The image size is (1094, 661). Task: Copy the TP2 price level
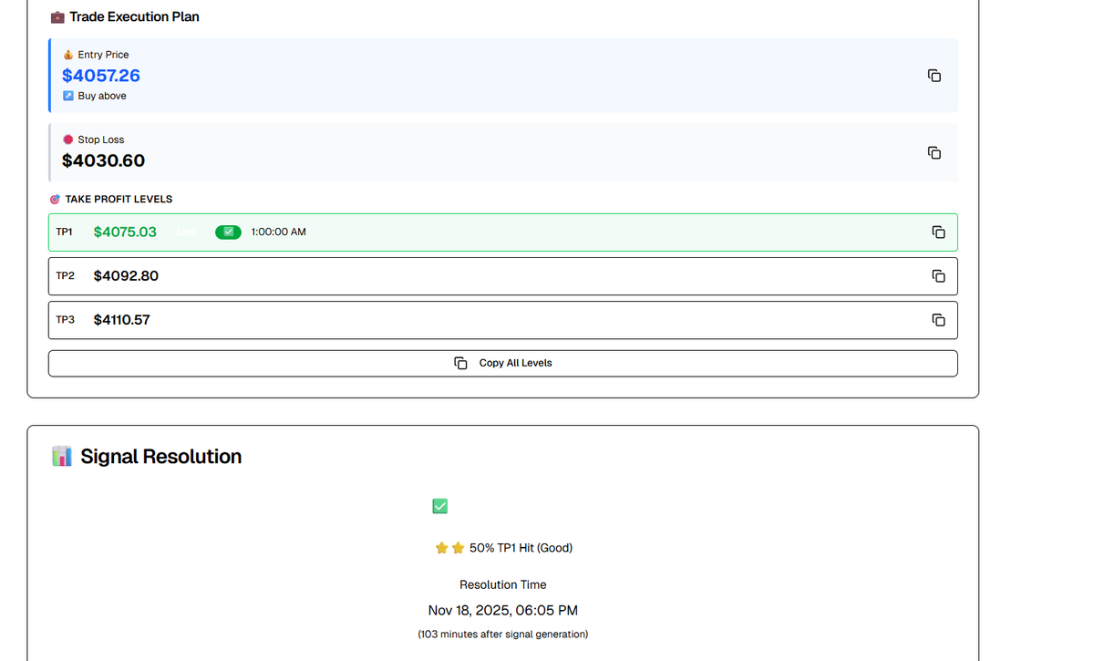[938, 276]
